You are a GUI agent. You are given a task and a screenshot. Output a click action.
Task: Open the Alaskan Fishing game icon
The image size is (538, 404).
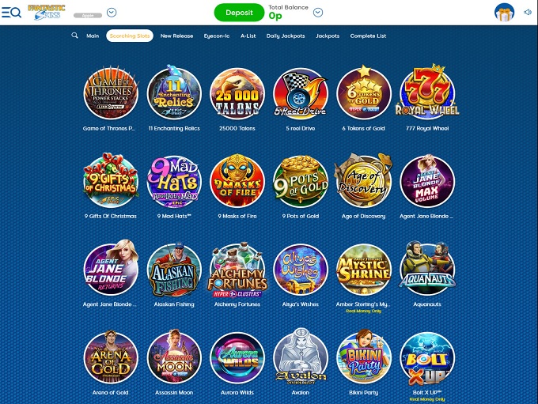pos(174,270)
